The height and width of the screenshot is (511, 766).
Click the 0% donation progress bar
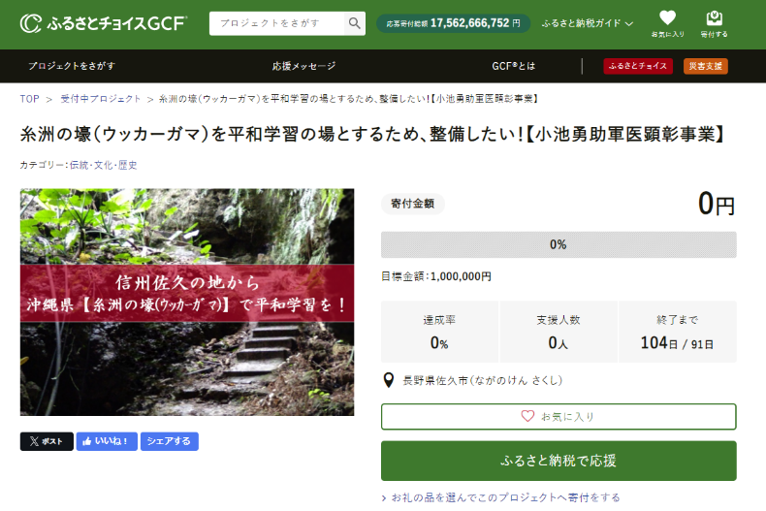click(x=558, y=244)
